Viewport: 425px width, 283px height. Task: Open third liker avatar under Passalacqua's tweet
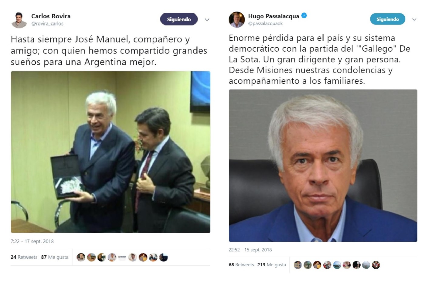coord(317,265)
